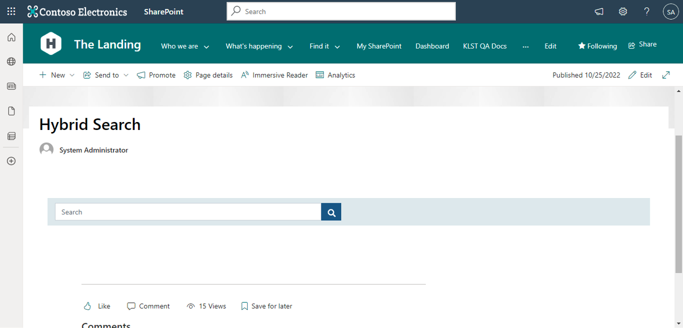Click the Create plus icon in left rail
The height and width of the screenshot is (328, 683).
(11, 161)
